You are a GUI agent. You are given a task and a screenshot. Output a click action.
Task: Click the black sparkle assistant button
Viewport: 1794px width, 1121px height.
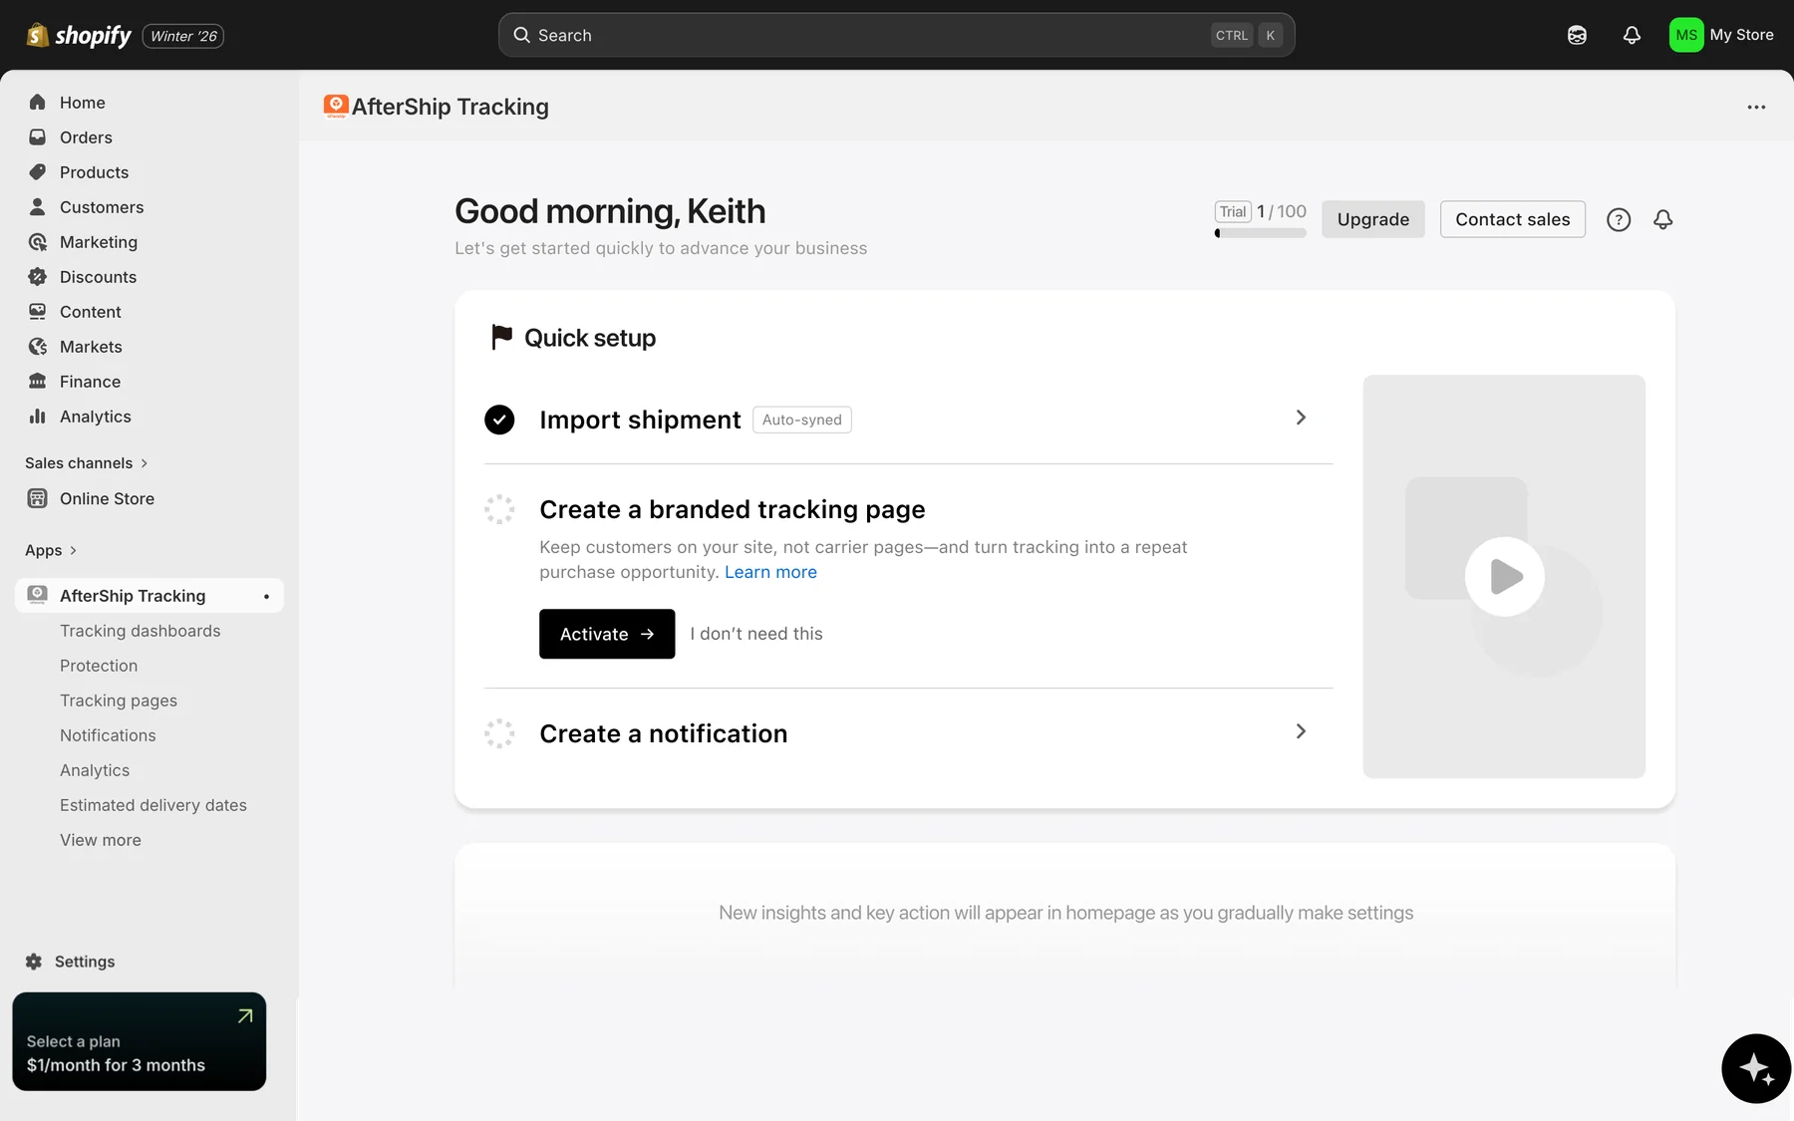[1756, 1068]
